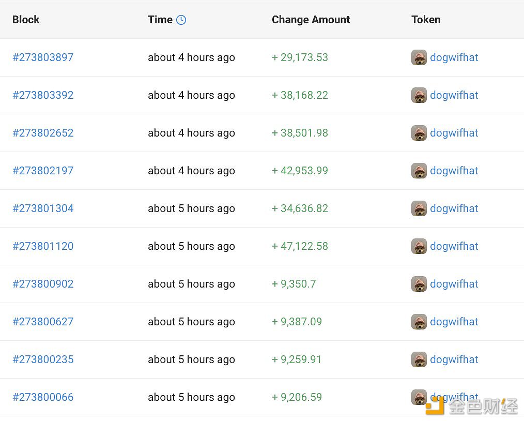Select change amount + 9,387.09
Image resolution: width=524 pixels, height=421 pixels.
(x=297, y=322)
